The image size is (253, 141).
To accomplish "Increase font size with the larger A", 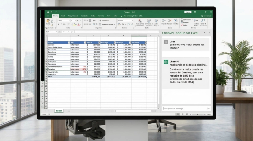I will coord(77,21).
